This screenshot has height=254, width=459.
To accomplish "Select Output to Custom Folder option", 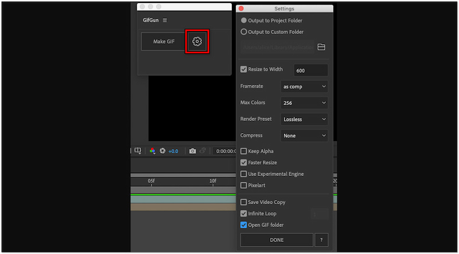I will pos(244,32).
